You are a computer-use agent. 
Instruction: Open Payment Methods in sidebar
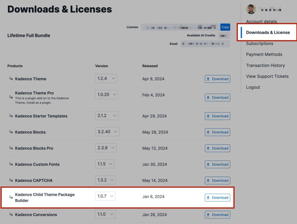[x=264, y=54]
